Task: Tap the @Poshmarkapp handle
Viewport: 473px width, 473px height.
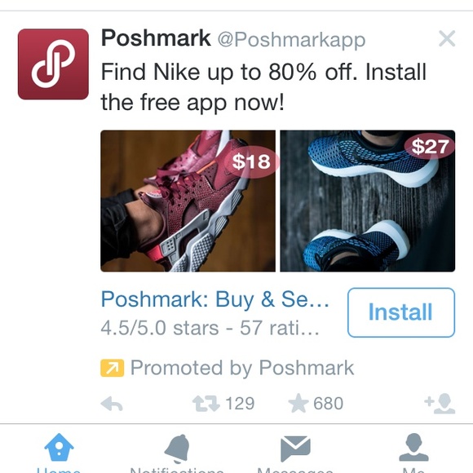Action: (x=291, y=39)
